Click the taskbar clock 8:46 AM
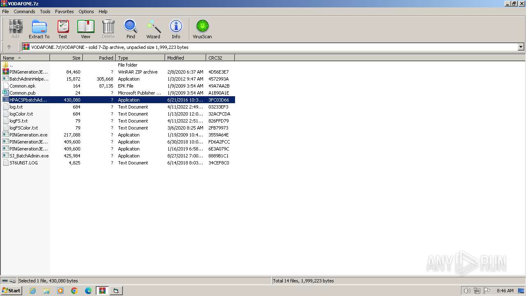Viewport: 526px width, 296px height. (x=505, y=291)
